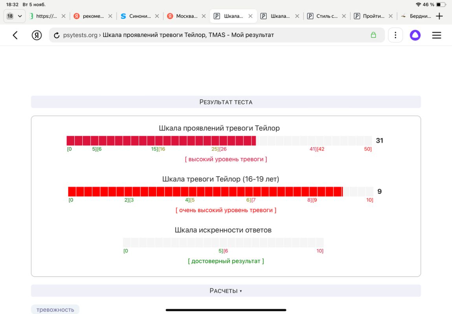The width and height of the screenshot is (452, 314).
Task: Expand the tab group counter 18 dropdown
Action: [15, 16]
